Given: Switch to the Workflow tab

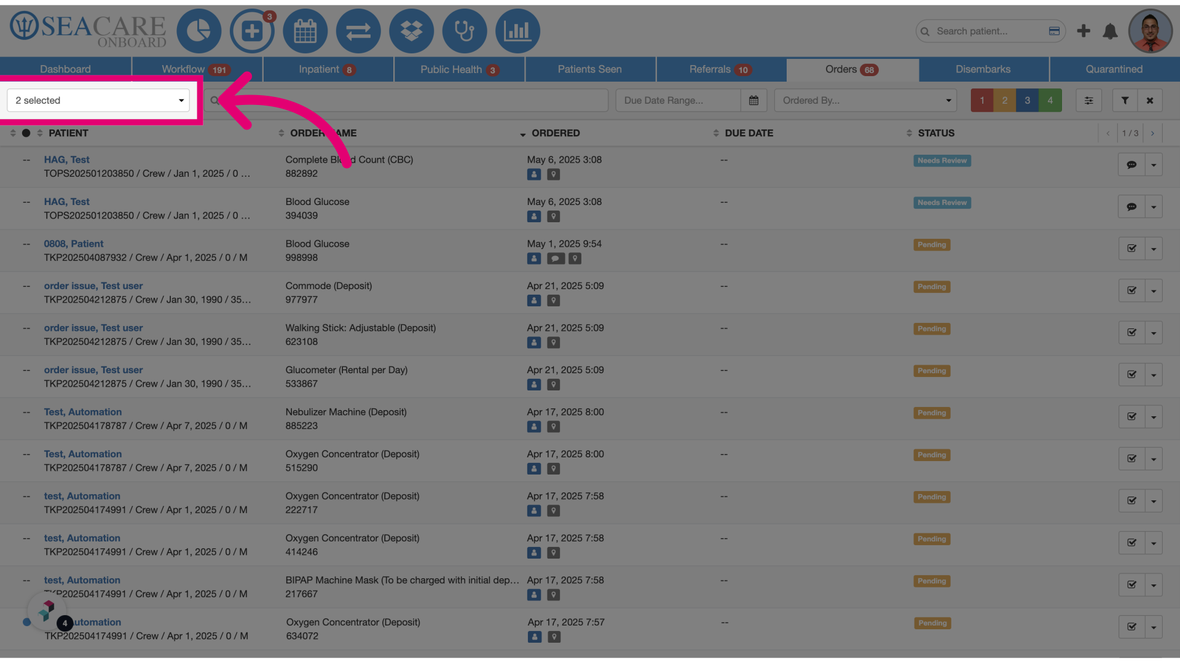Looking at the screenshot, I should point(197,69).
